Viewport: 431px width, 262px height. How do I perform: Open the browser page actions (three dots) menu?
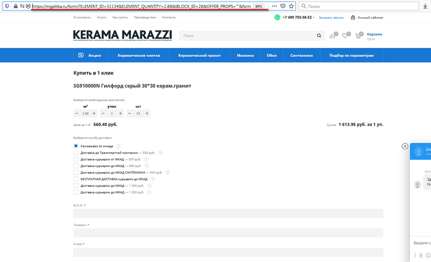[274, 6]
